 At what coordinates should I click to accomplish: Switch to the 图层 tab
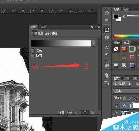[x=117, y=78]
